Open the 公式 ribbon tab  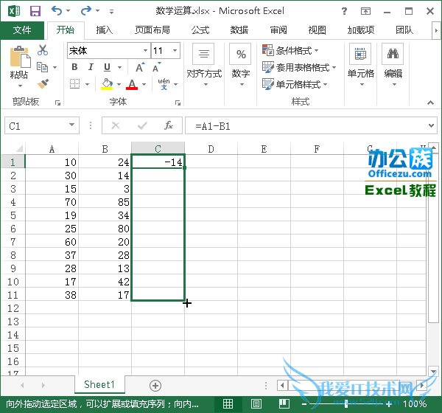(x=200, y=30)
